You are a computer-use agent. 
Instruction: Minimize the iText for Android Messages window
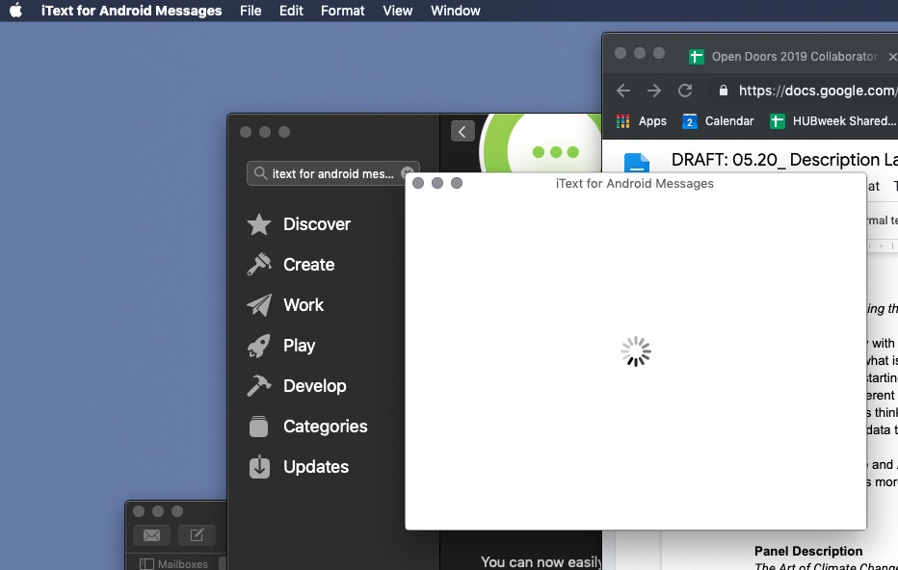click(437, 183)
